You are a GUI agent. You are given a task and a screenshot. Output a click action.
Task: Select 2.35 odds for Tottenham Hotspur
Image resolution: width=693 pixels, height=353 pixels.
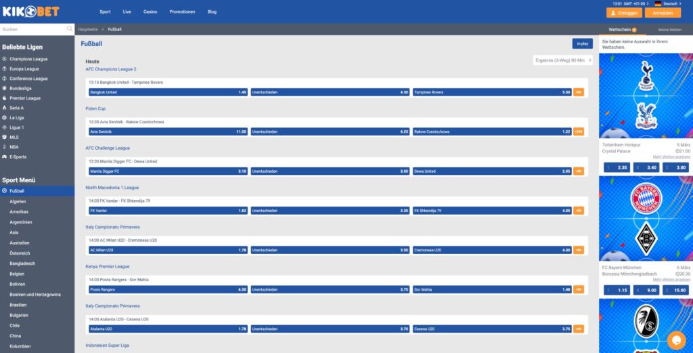point(617,167)
